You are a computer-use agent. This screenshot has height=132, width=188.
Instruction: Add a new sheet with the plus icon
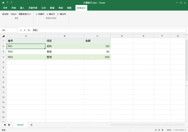coord(32,125)
